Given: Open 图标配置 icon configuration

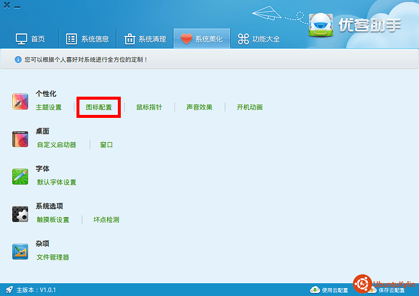Looking at the screenshot, I should 98,107.
